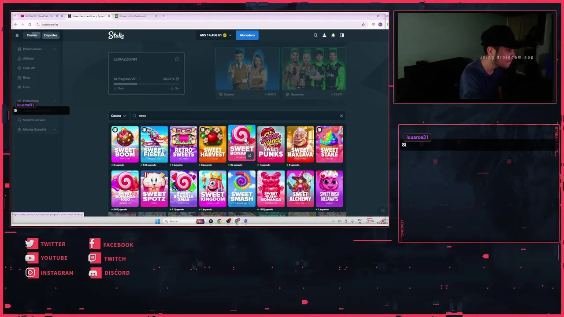The width and height of the screenshot is (564, 317).
Task: Expand the Promociones sidebar section
Action: click(55, 49)
